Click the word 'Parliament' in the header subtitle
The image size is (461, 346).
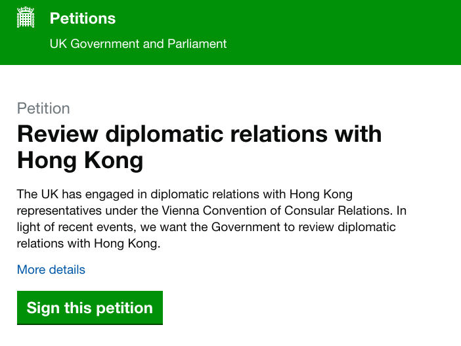[x=197, y=44]
